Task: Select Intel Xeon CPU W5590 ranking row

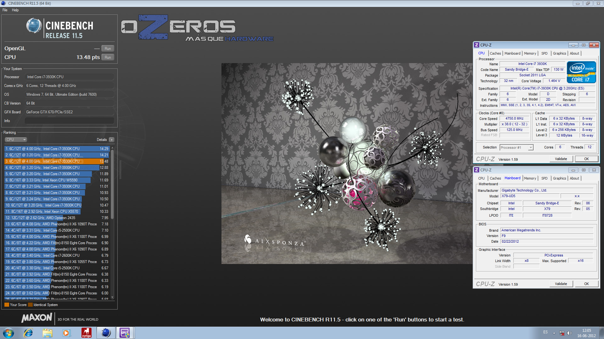Action: 57,180
